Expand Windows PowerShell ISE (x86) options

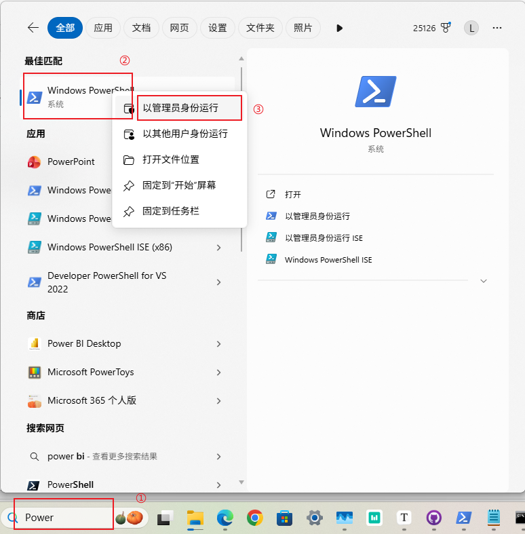pos(218,248)
